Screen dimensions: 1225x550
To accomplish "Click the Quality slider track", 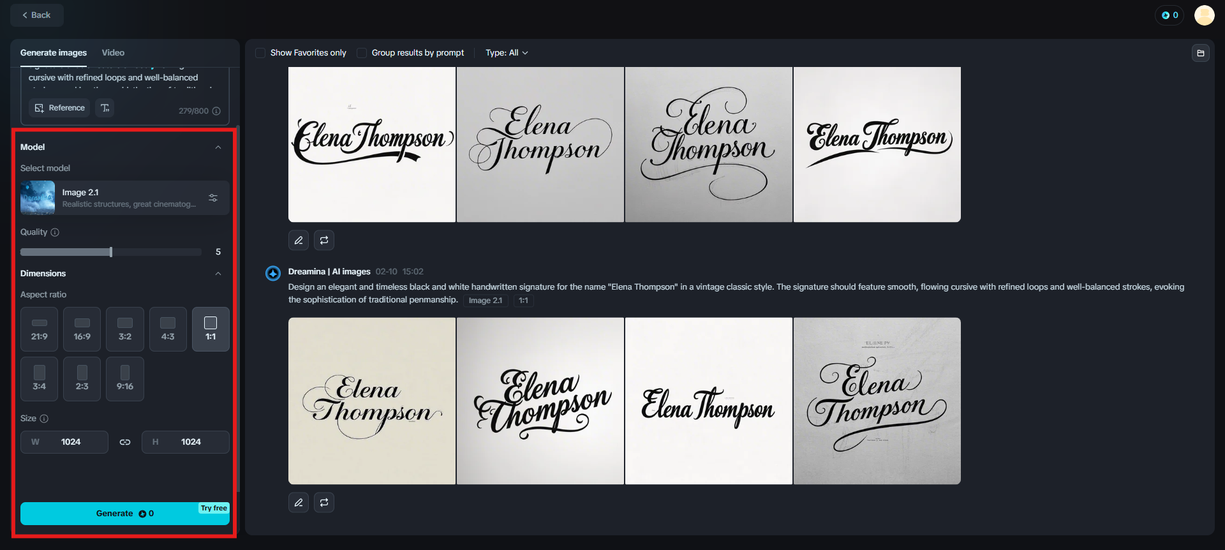I will [111, 252].
